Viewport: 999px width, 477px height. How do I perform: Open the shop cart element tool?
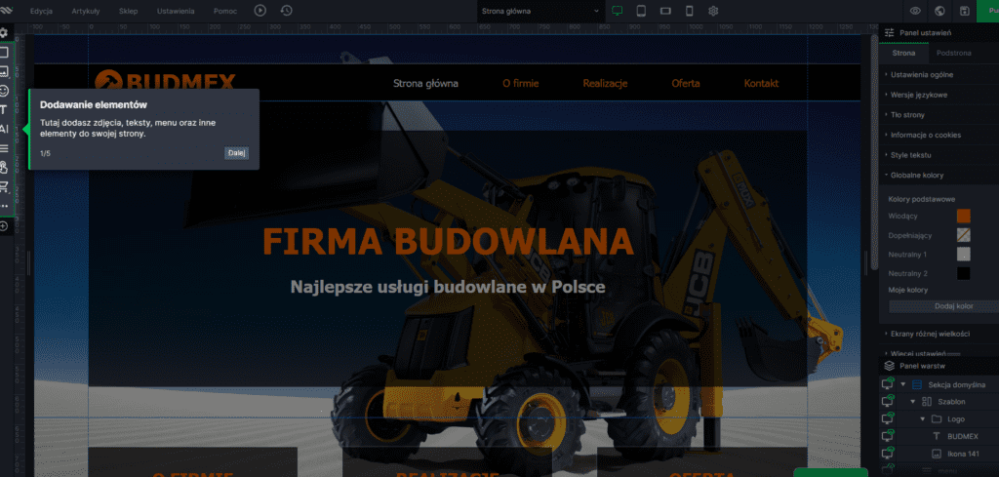click(4, 186)
